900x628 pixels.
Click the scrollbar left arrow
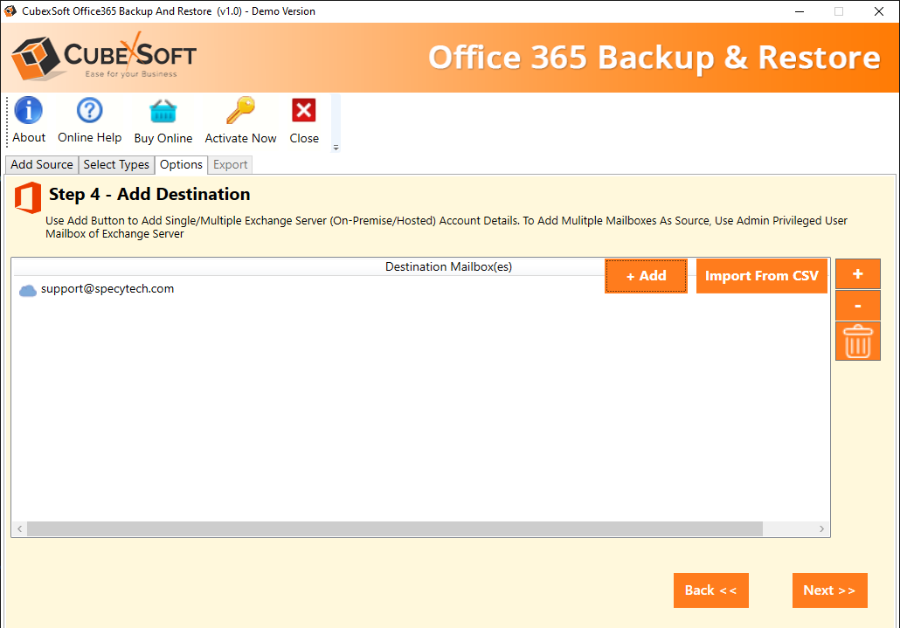tap(19, 528)
